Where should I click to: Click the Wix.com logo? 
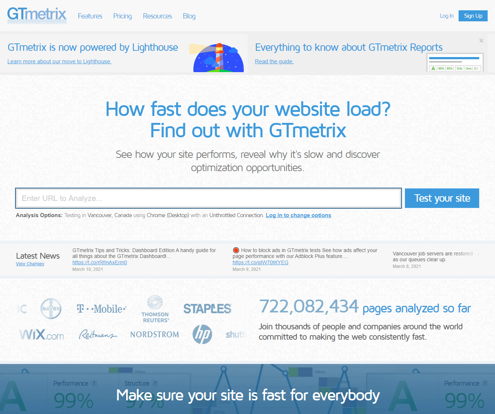(x=41, y=335)
